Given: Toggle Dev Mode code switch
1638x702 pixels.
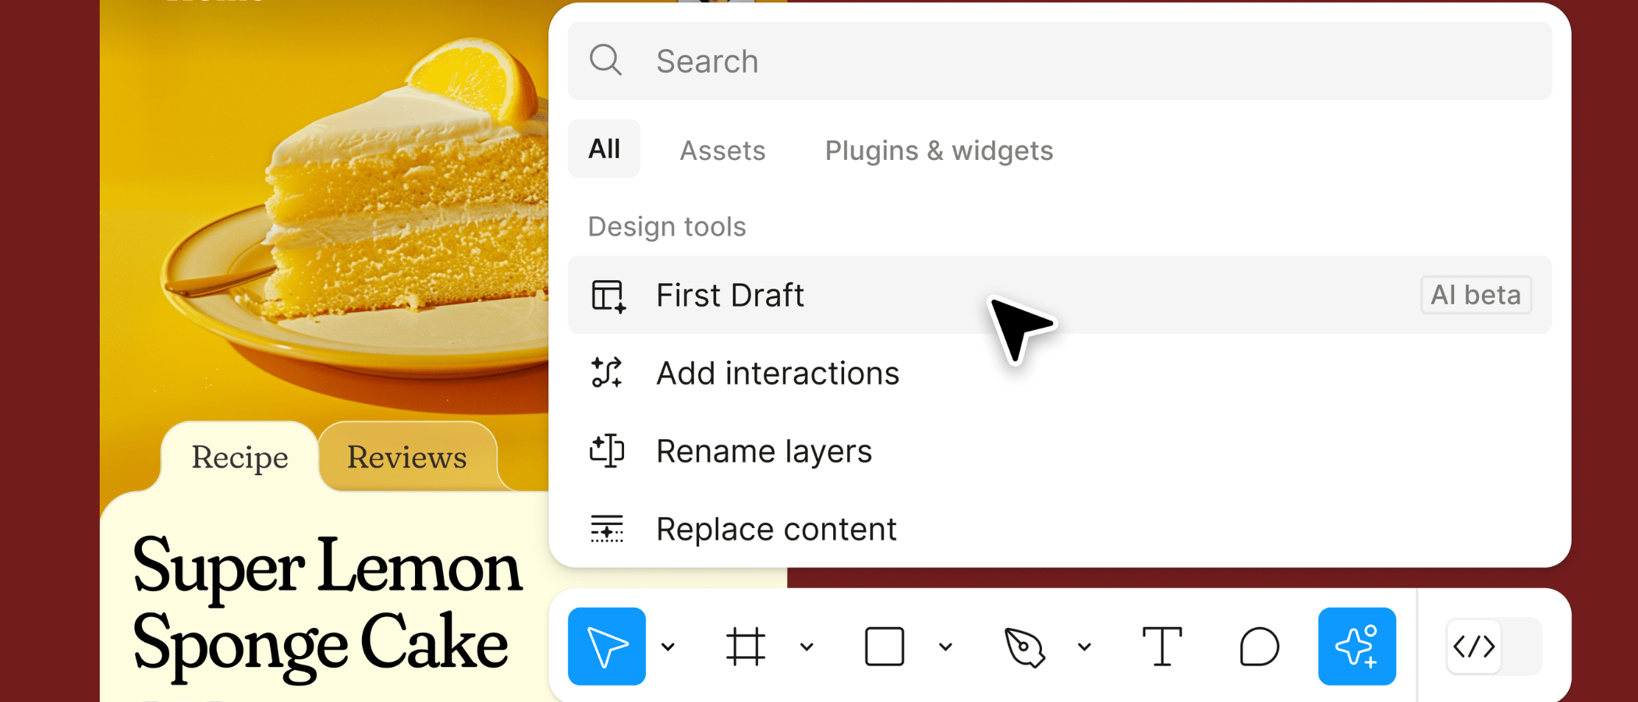Looking at the screenshot, I should 1493,646.
